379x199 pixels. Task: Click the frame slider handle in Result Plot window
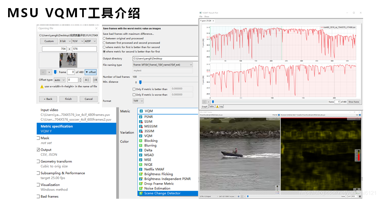point(213,102)
